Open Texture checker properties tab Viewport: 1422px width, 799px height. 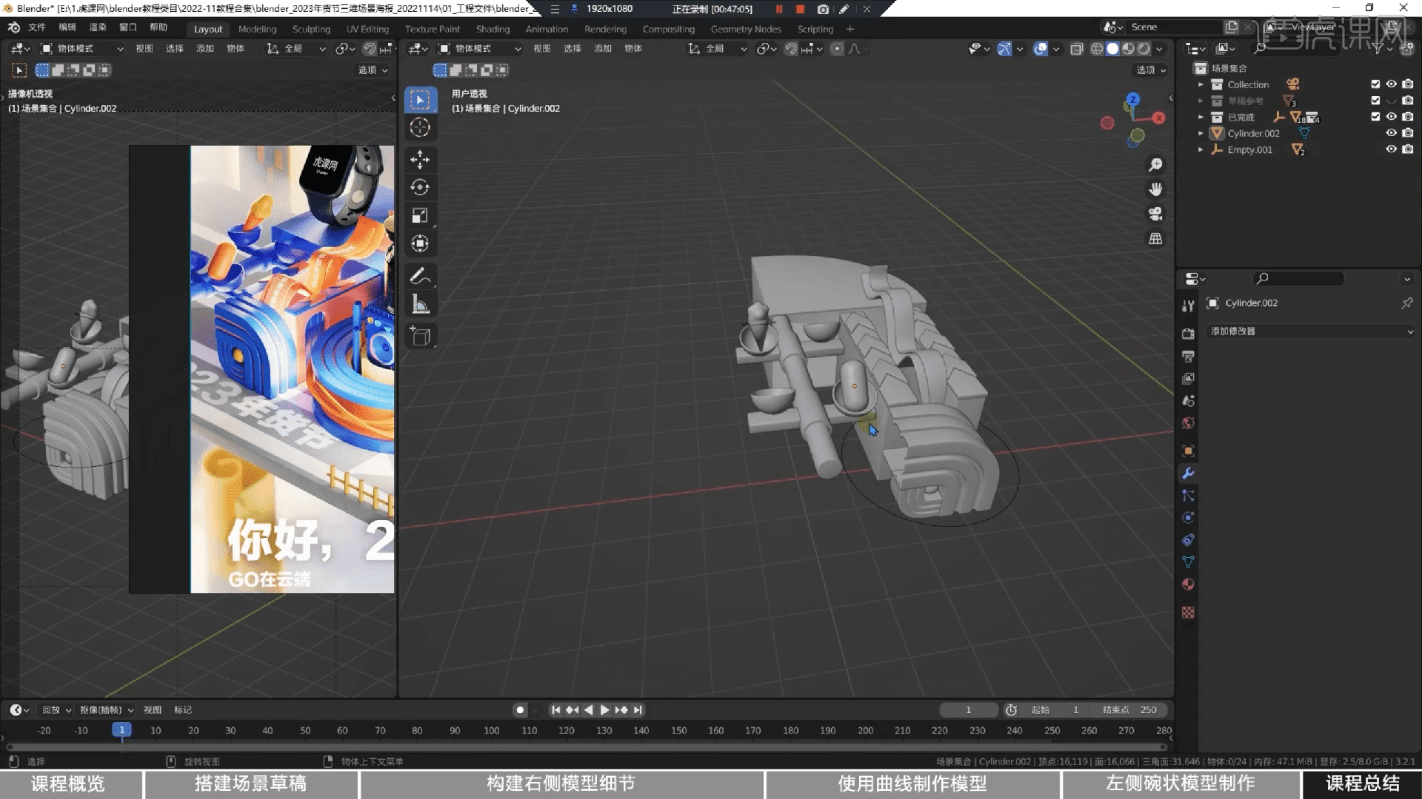pyautogui.click(x=1188, y=612)
